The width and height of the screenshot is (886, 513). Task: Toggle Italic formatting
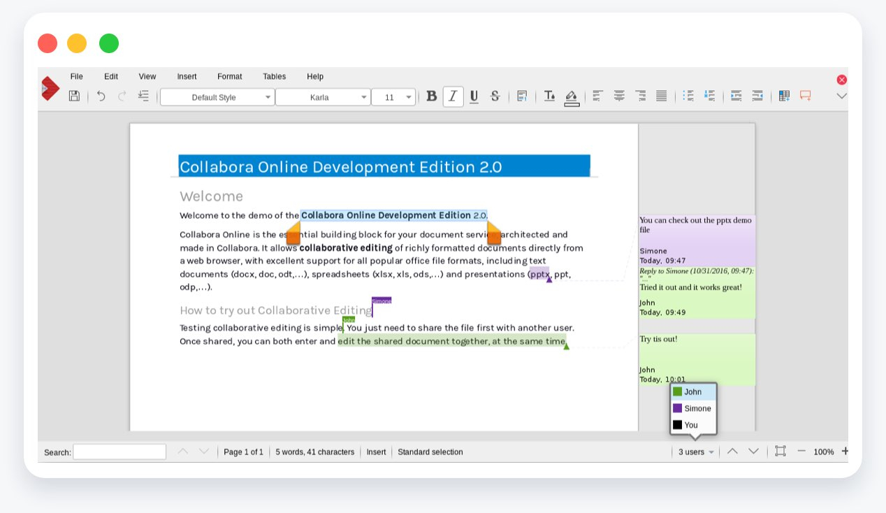coord(453,96)
